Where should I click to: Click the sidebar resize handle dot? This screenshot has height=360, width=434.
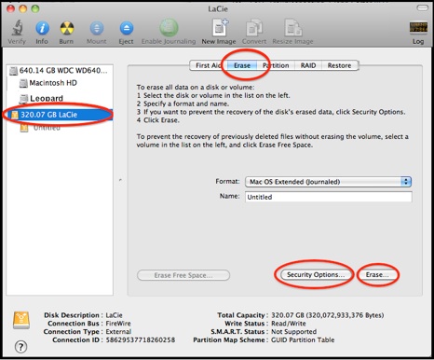[x=120, y=180]
